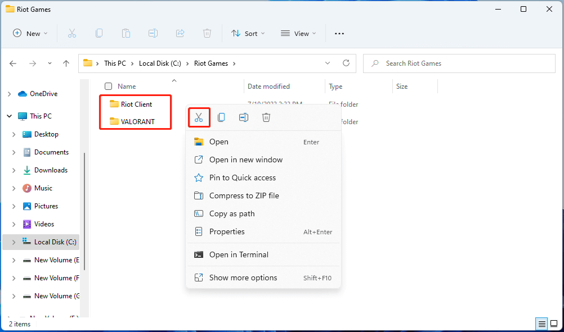Refresh the Riot Games folder view

[x=346, y=63]
